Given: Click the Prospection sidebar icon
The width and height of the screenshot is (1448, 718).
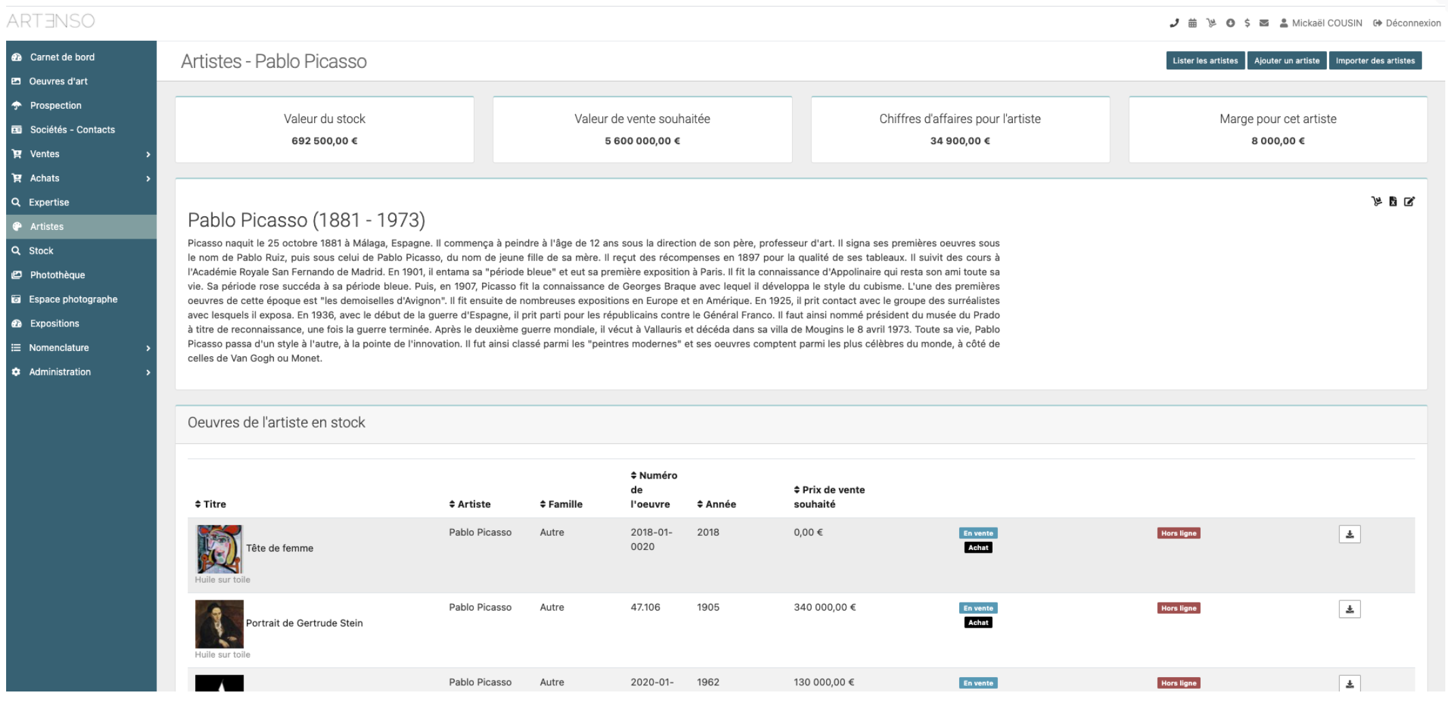Looking at the screenshot, I should coord(16,105).
